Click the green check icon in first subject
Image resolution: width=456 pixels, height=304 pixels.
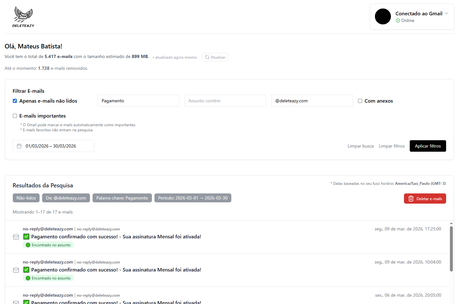pos(26,236)
